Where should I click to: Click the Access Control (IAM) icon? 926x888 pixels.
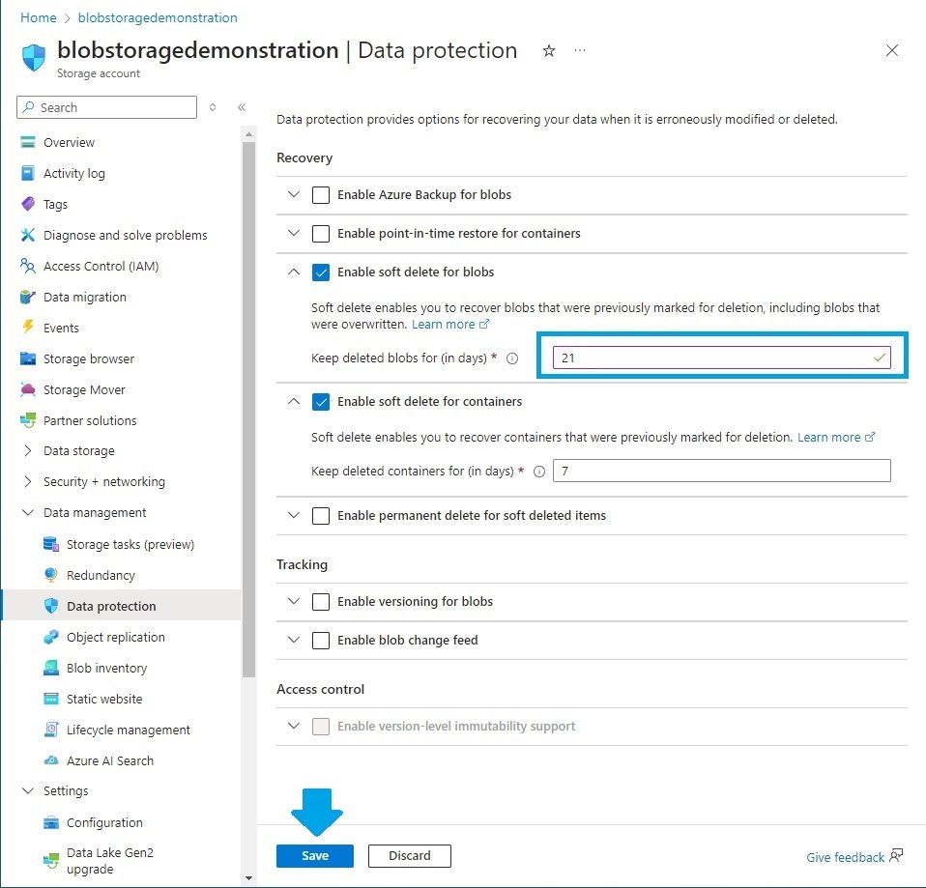click(28, 266)
